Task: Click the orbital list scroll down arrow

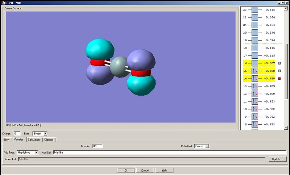Action: (286, 128)
